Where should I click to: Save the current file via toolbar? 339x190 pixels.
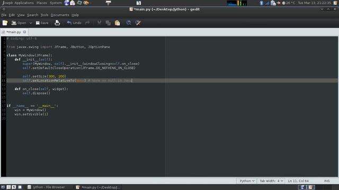(x=42, y=23)
